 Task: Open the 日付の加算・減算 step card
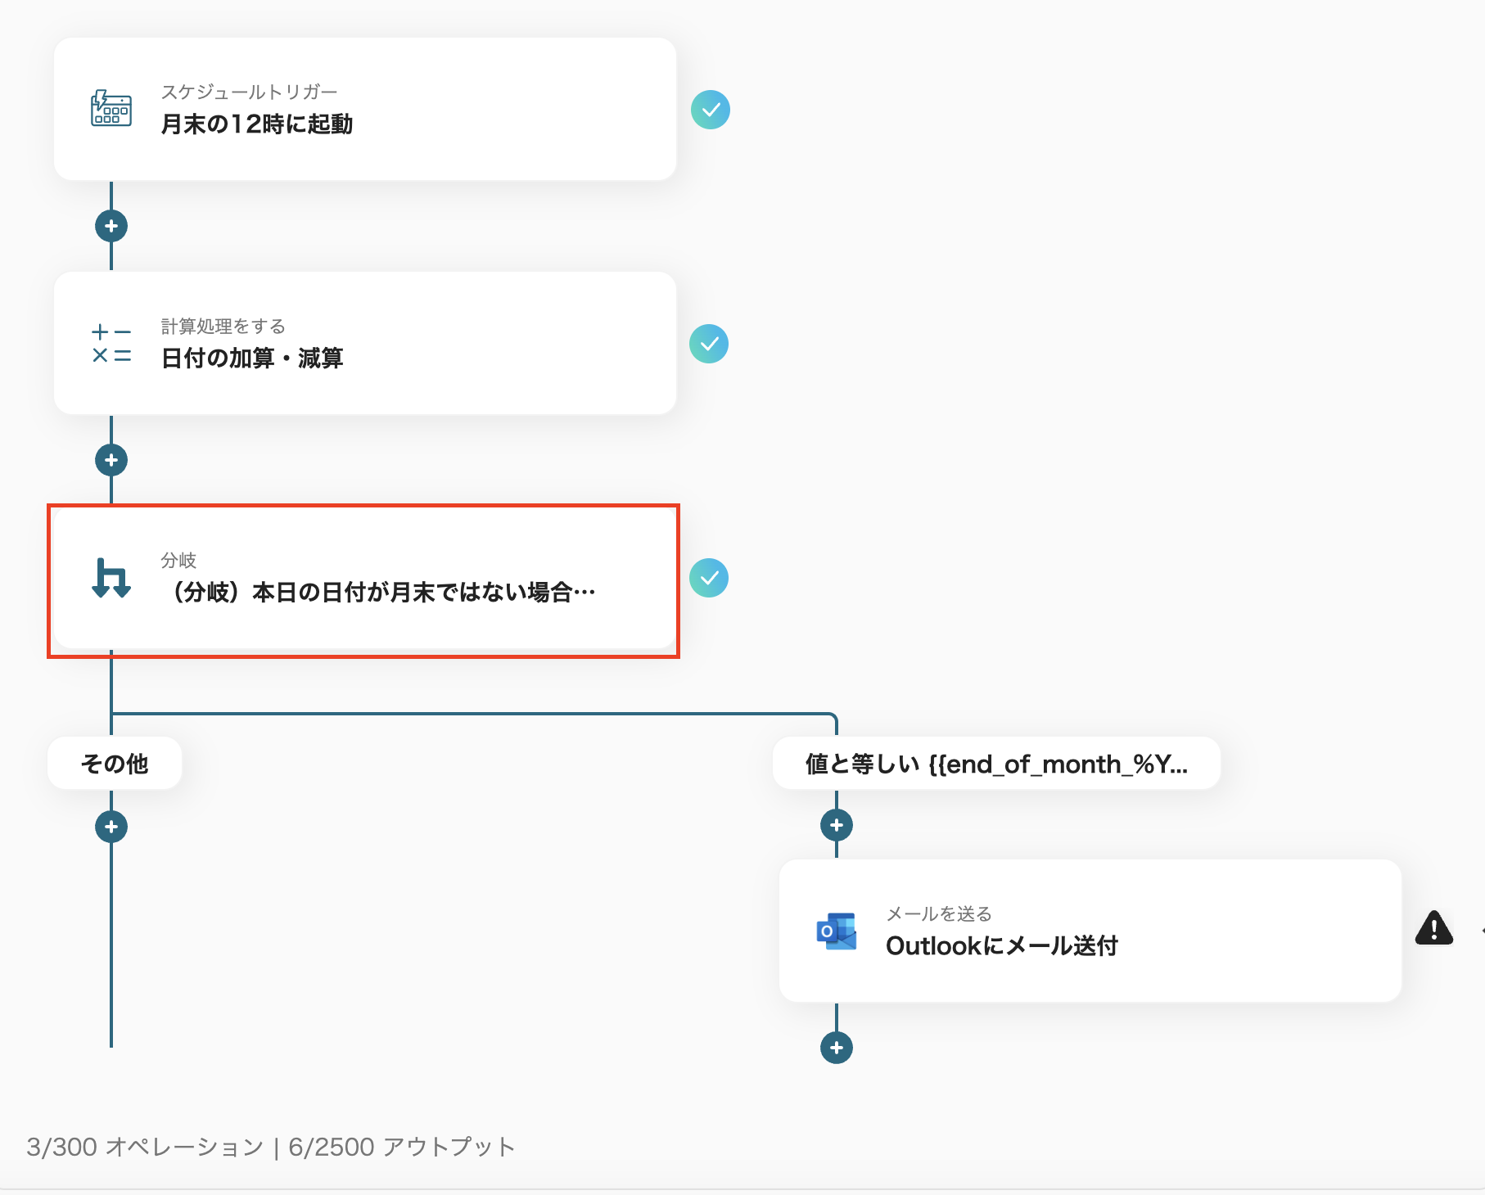[365, 343]
